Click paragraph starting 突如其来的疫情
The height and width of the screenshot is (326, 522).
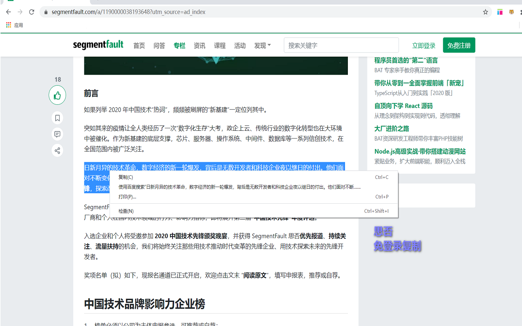(214, 139)
